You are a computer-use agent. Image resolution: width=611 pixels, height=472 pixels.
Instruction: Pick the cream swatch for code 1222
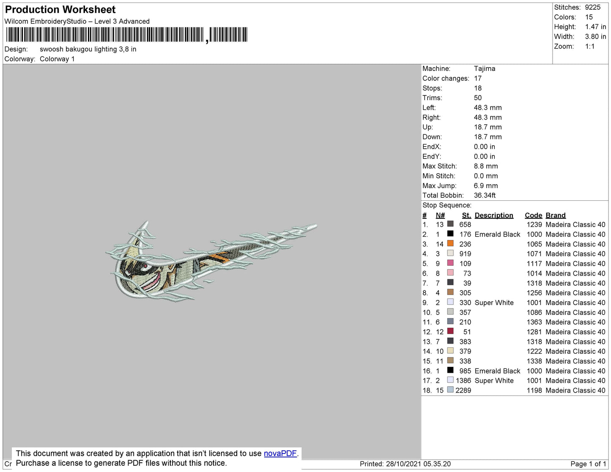pyautogui.click(x=450, y=351)
